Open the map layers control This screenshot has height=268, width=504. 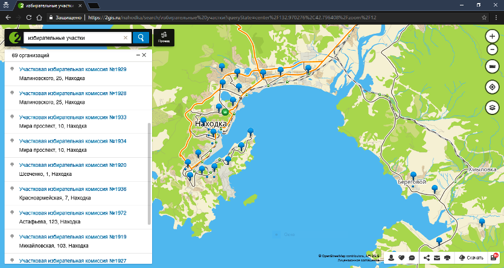point(492,107)
